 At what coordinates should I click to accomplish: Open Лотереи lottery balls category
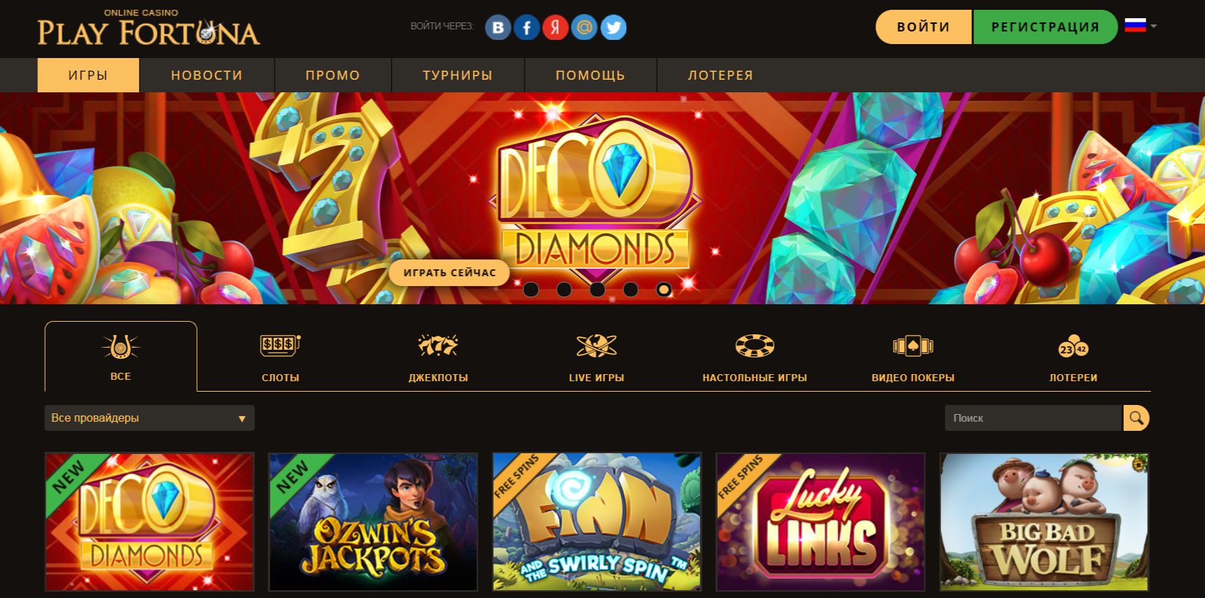coord(1073,357)
